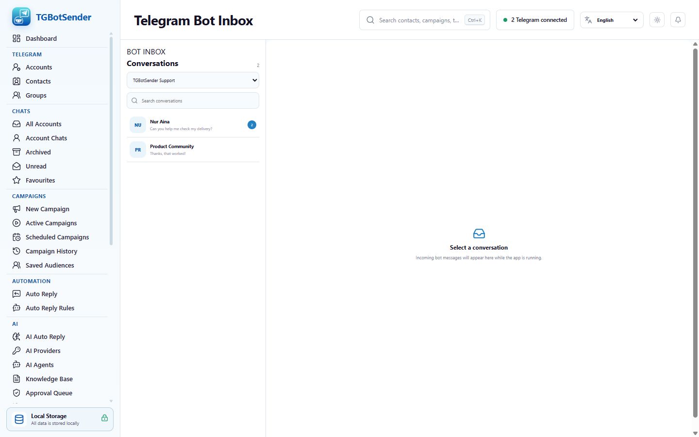Click the sidebar scrollbar down arrow
This screenshot has width=699, height=437.
[x=111, y=401]
